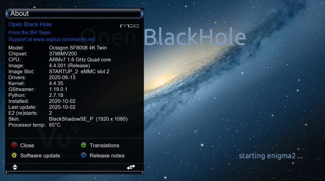
Task: Select the Close label
Action: point(27,145)
